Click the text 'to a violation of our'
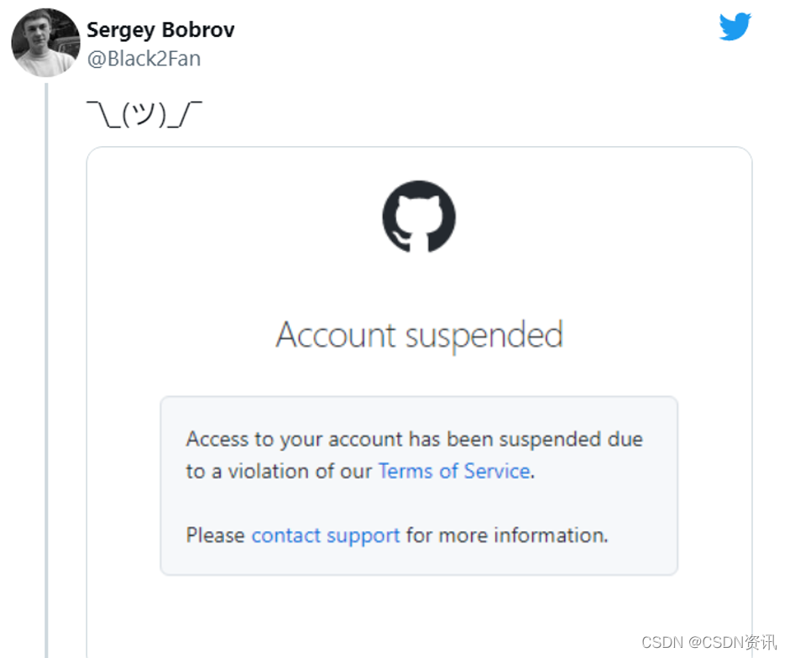The image size is (790, 658). (x=279, y=471)
